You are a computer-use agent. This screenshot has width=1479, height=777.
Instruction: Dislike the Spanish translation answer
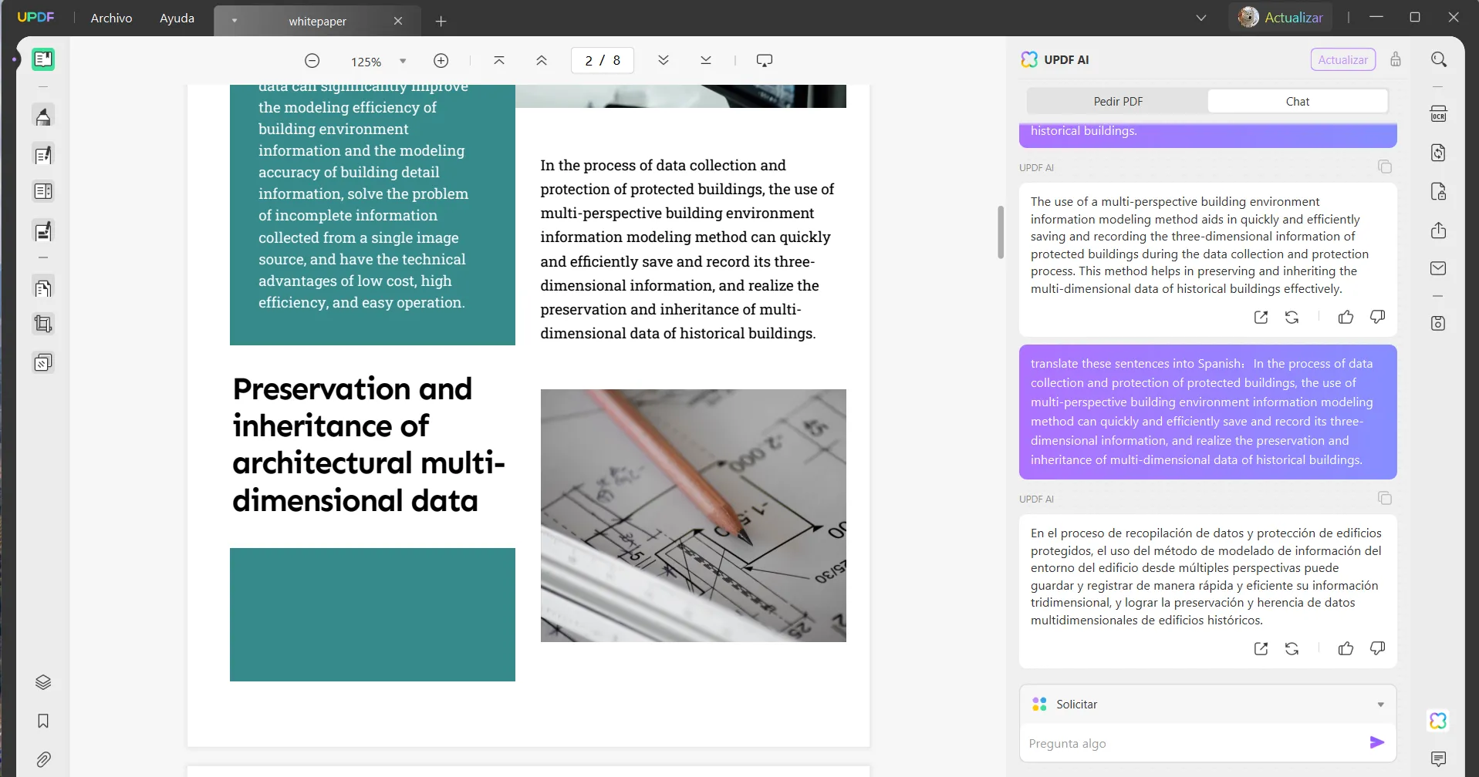(1377, 648)
